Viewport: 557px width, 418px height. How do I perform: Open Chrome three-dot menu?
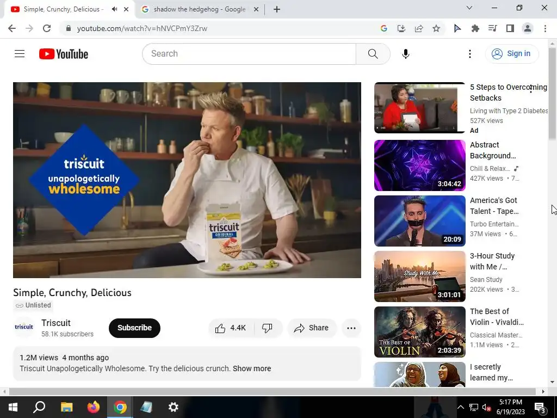pos(545,28)
